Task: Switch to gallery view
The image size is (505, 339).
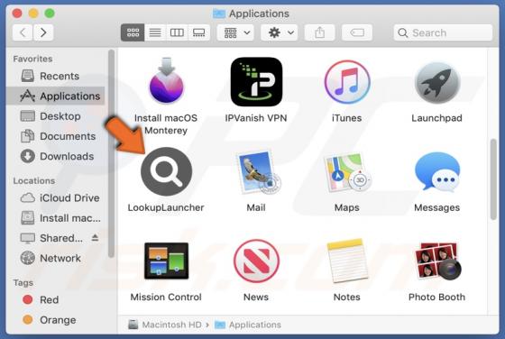Action: [198, 32]
